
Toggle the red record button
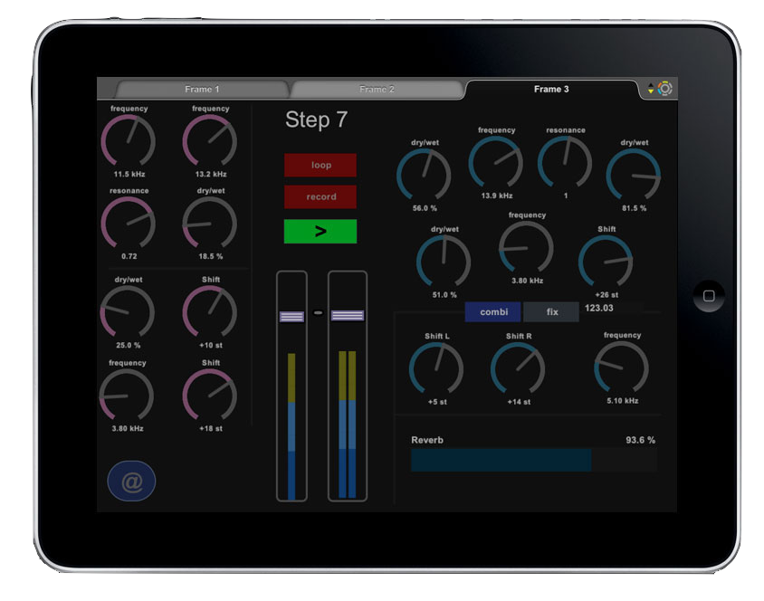(x=320, y=197)
